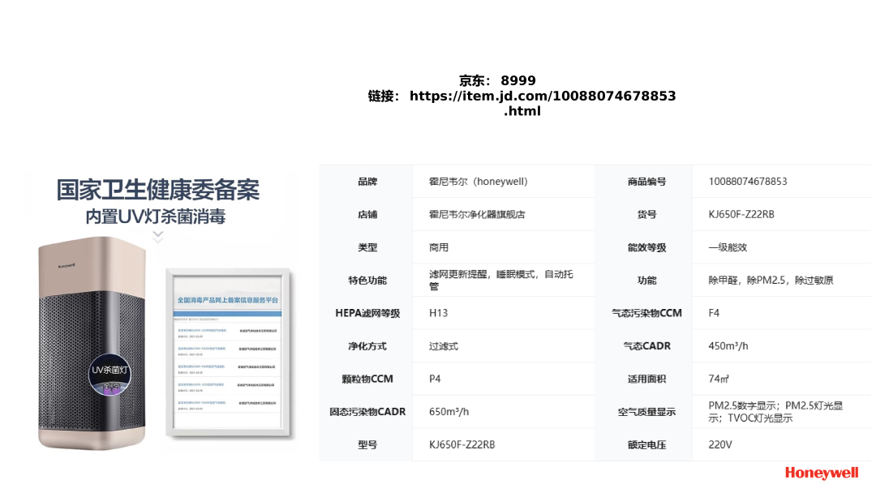This screenshot has height=493, width=876.
Task: Click the 内置UV灯杀菌消毒 subtitle
Action: pyautogui.click(x=156, y=216)
